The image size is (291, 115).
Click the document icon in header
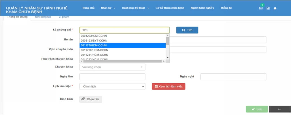268,8
